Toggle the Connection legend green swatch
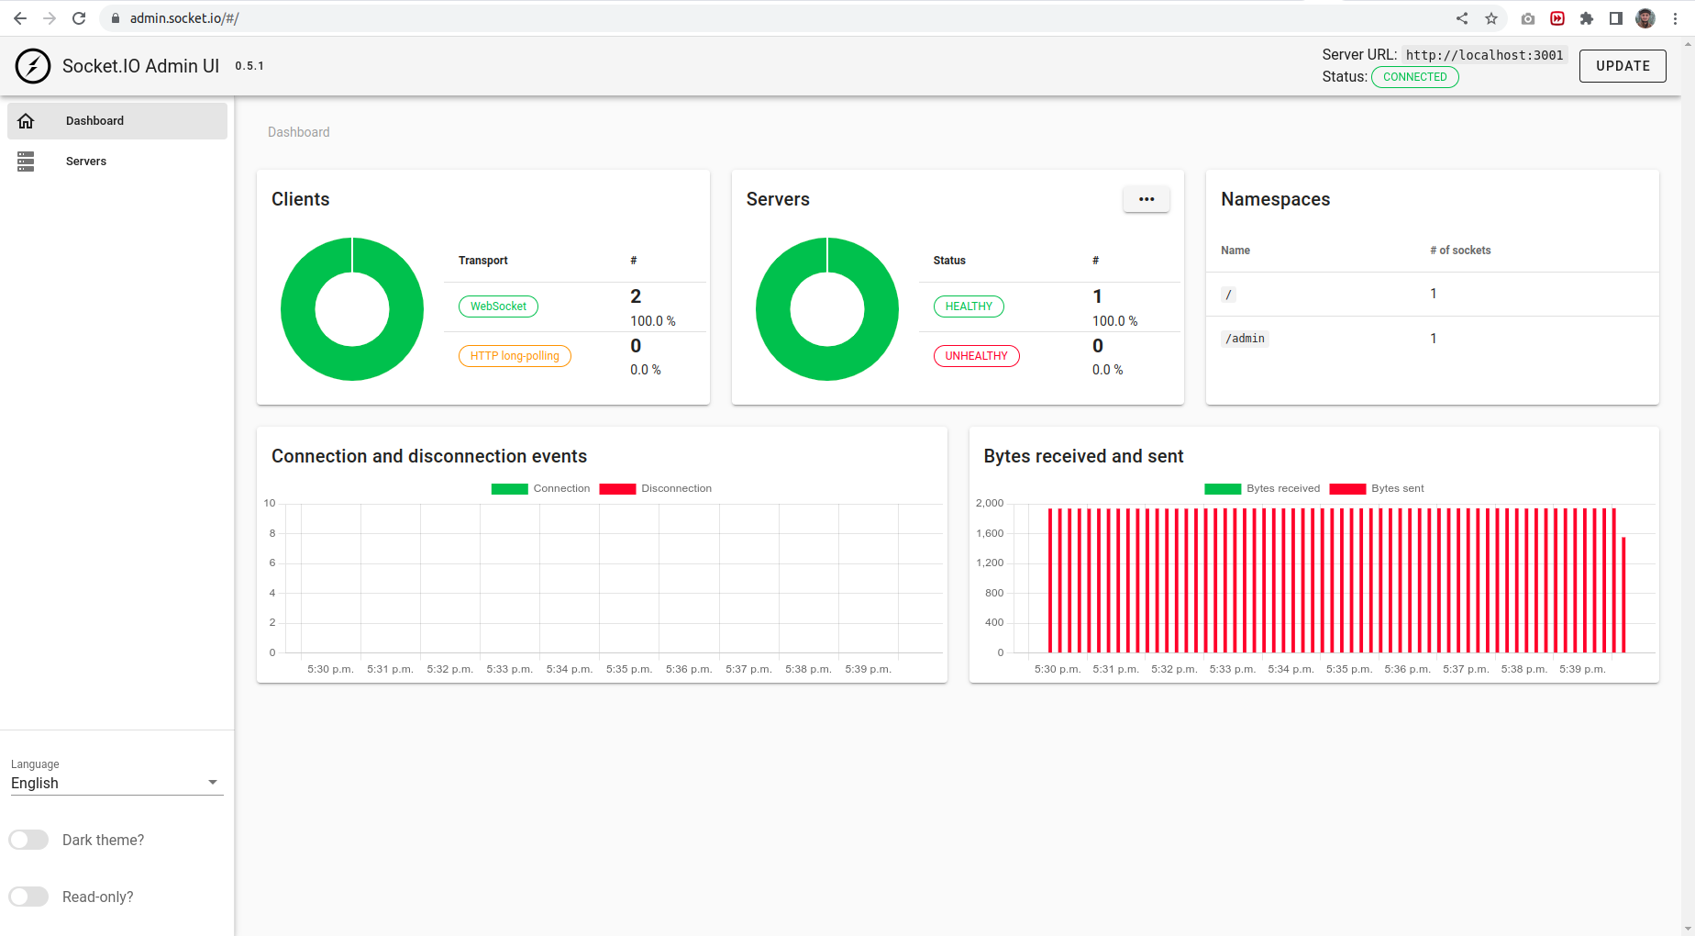 tap(510, 489)
